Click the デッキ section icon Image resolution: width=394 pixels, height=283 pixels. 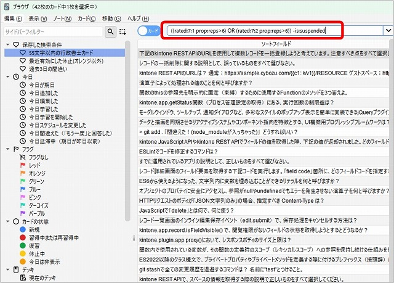tap(16, 269)
